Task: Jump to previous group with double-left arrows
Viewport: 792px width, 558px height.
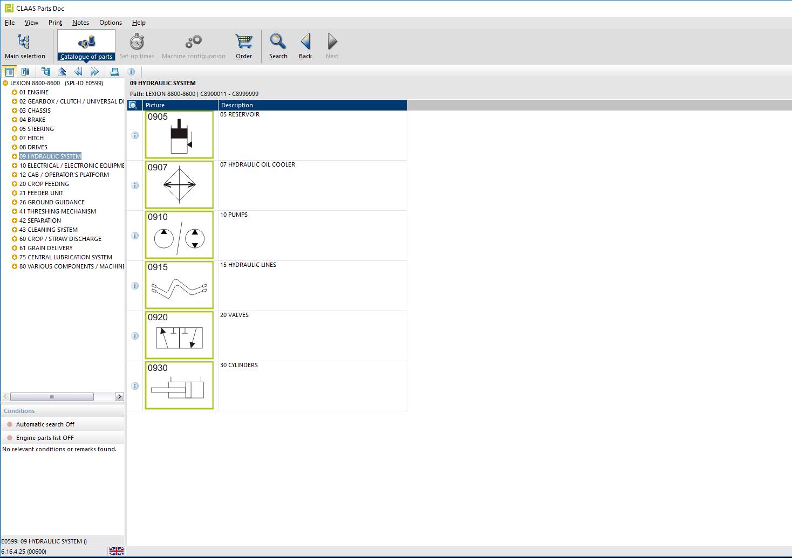Action: coord(78,72)
